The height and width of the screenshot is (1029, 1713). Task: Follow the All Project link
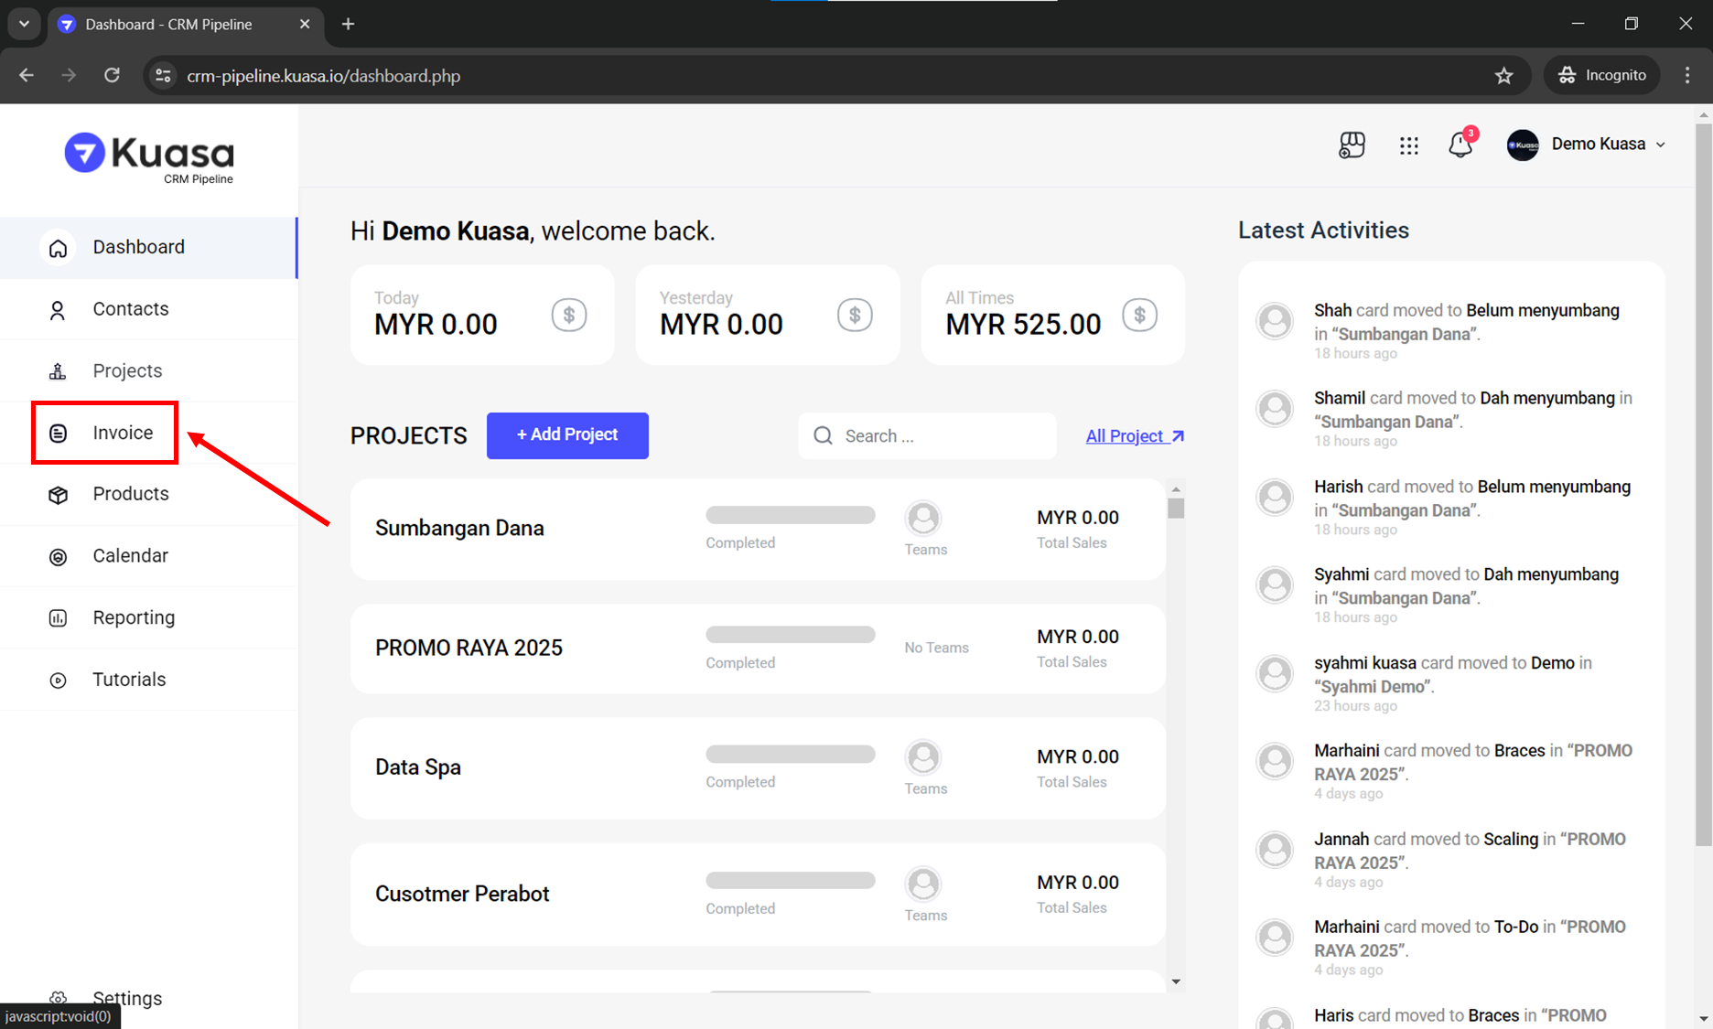click(1134, 436)
